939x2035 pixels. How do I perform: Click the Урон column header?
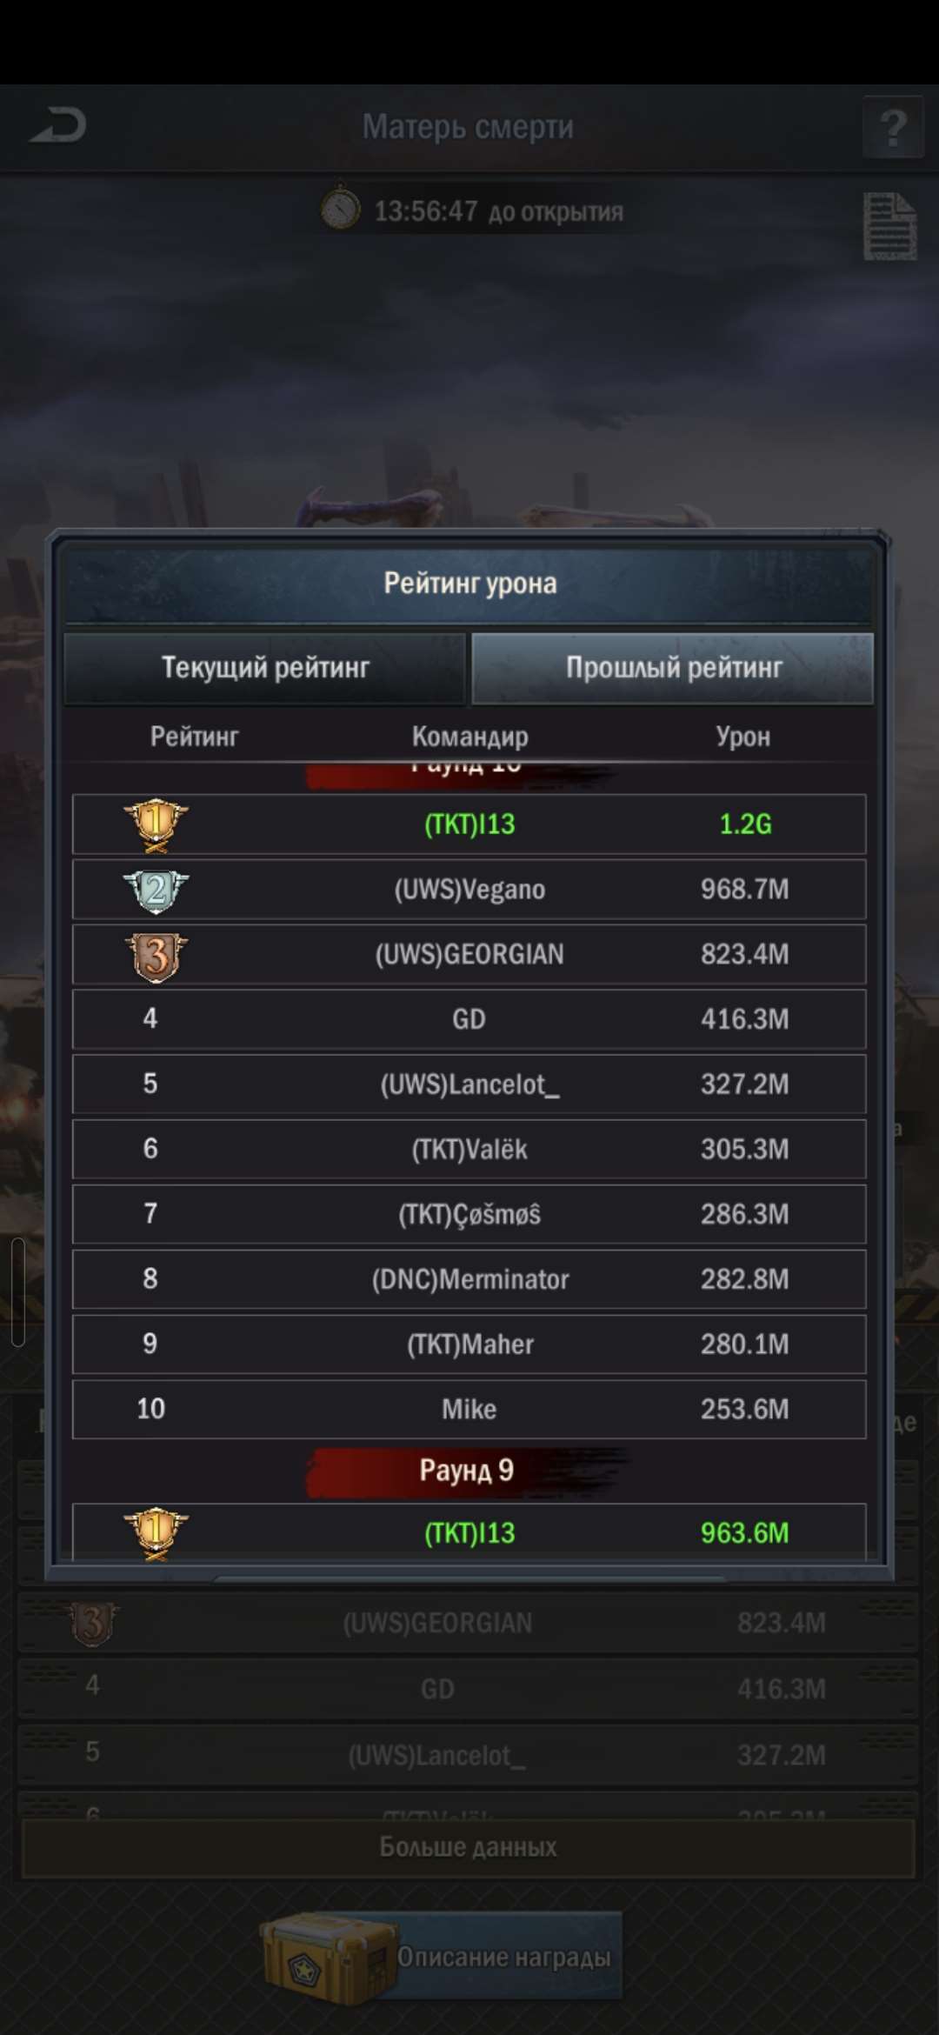coord(743,737)
